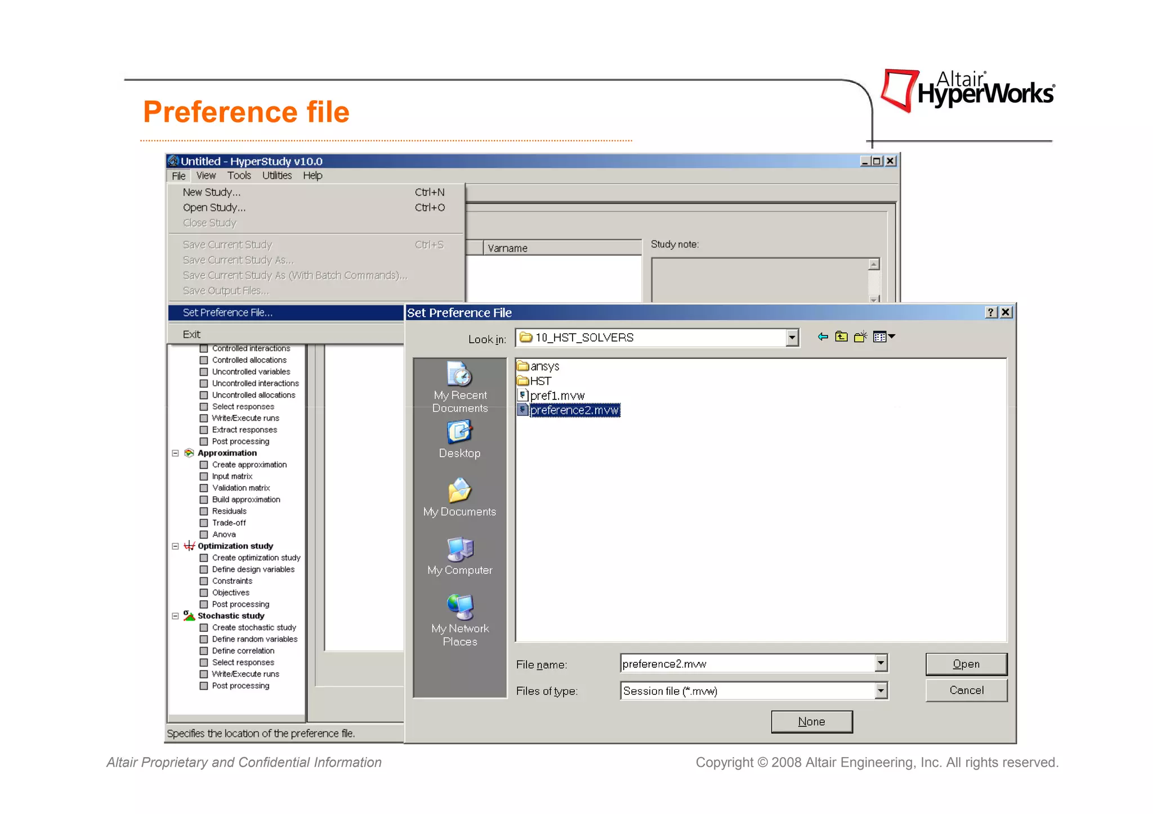Toggle the Constraints checkbox
1153x814 pixels.
[204, 581]
